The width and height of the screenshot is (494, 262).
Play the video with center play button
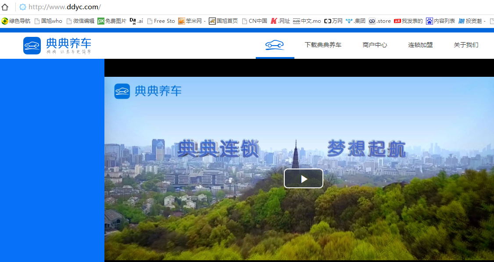(303, 179)
